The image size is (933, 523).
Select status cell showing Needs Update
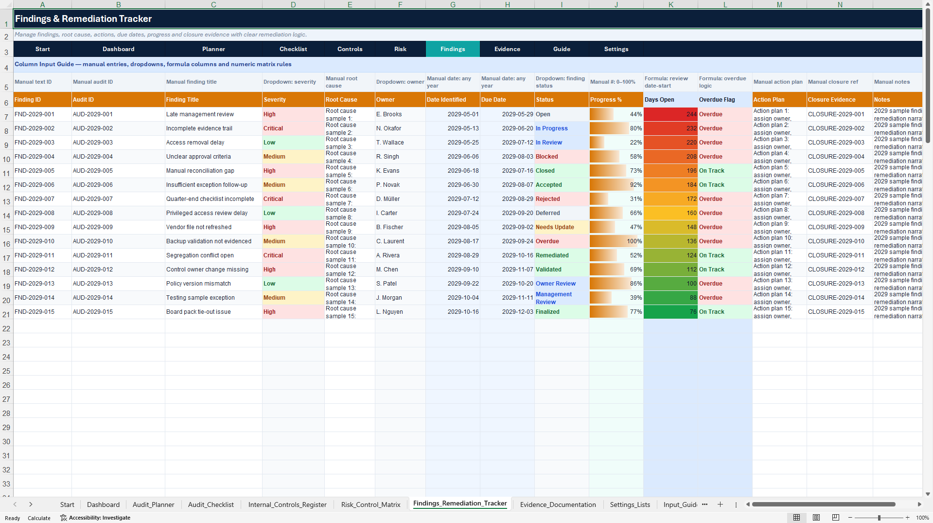562,227
